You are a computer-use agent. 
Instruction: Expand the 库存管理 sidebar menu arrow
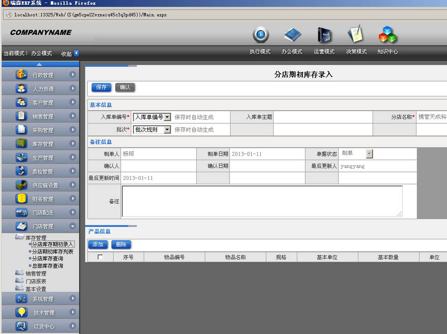73,143
